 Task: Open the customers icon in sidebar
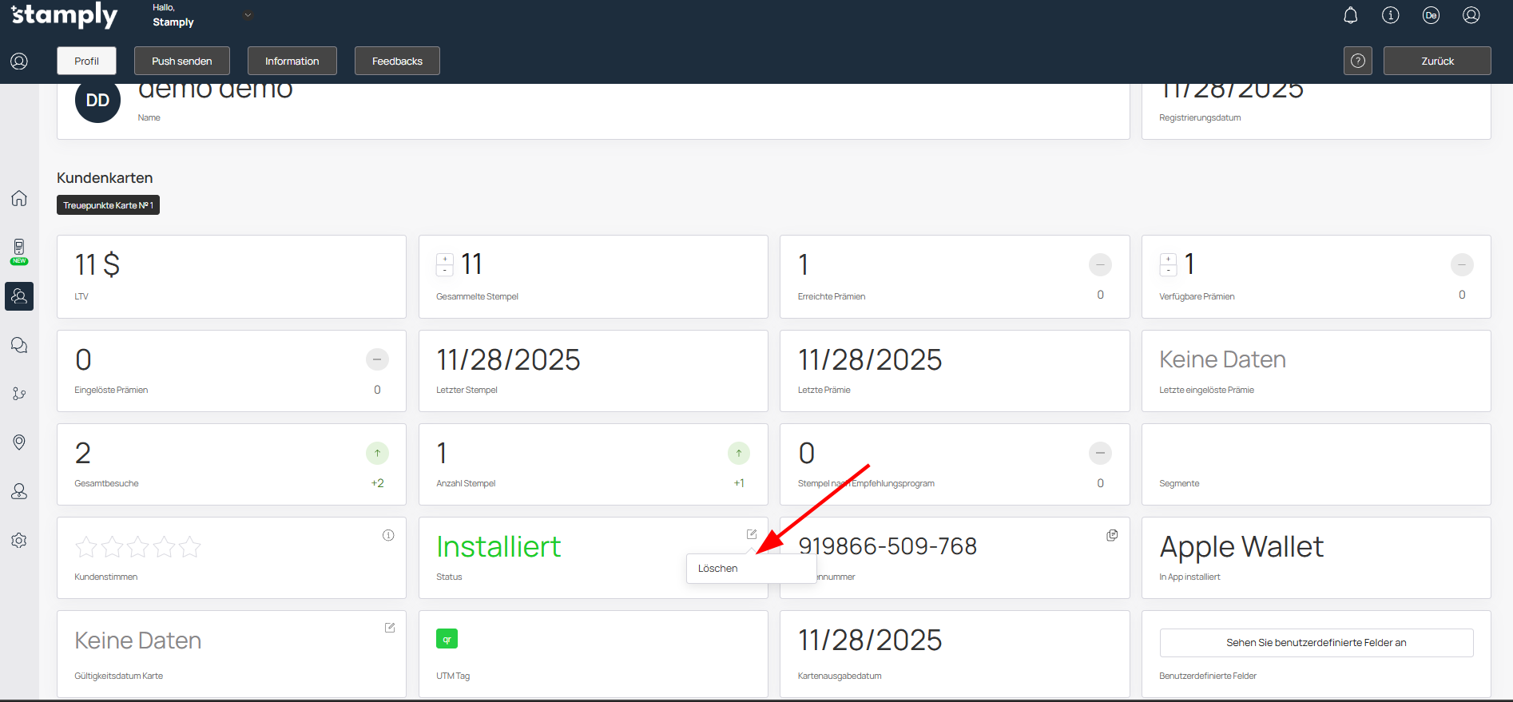tap(19, 296)
